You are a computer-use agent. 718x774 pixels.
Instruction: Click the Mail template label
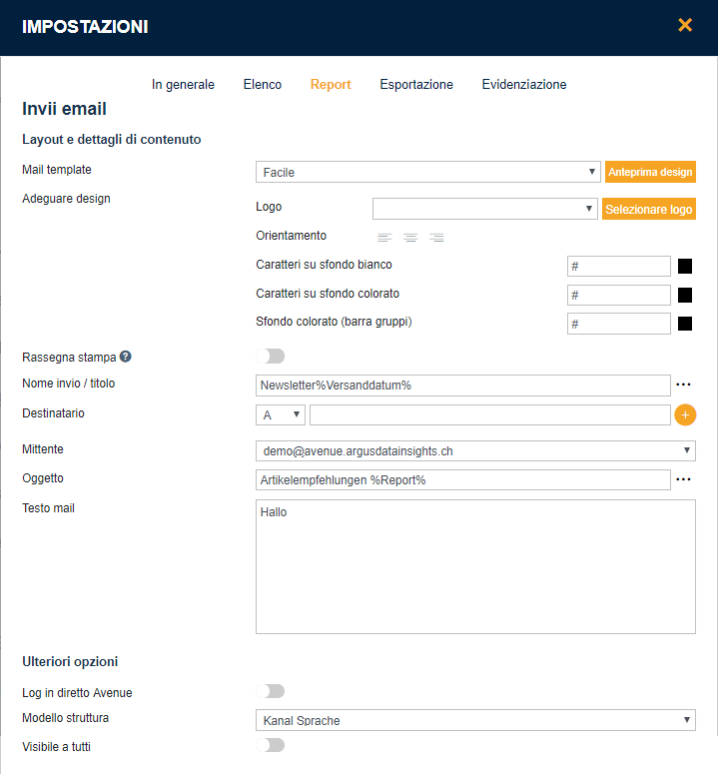[57, 170]
